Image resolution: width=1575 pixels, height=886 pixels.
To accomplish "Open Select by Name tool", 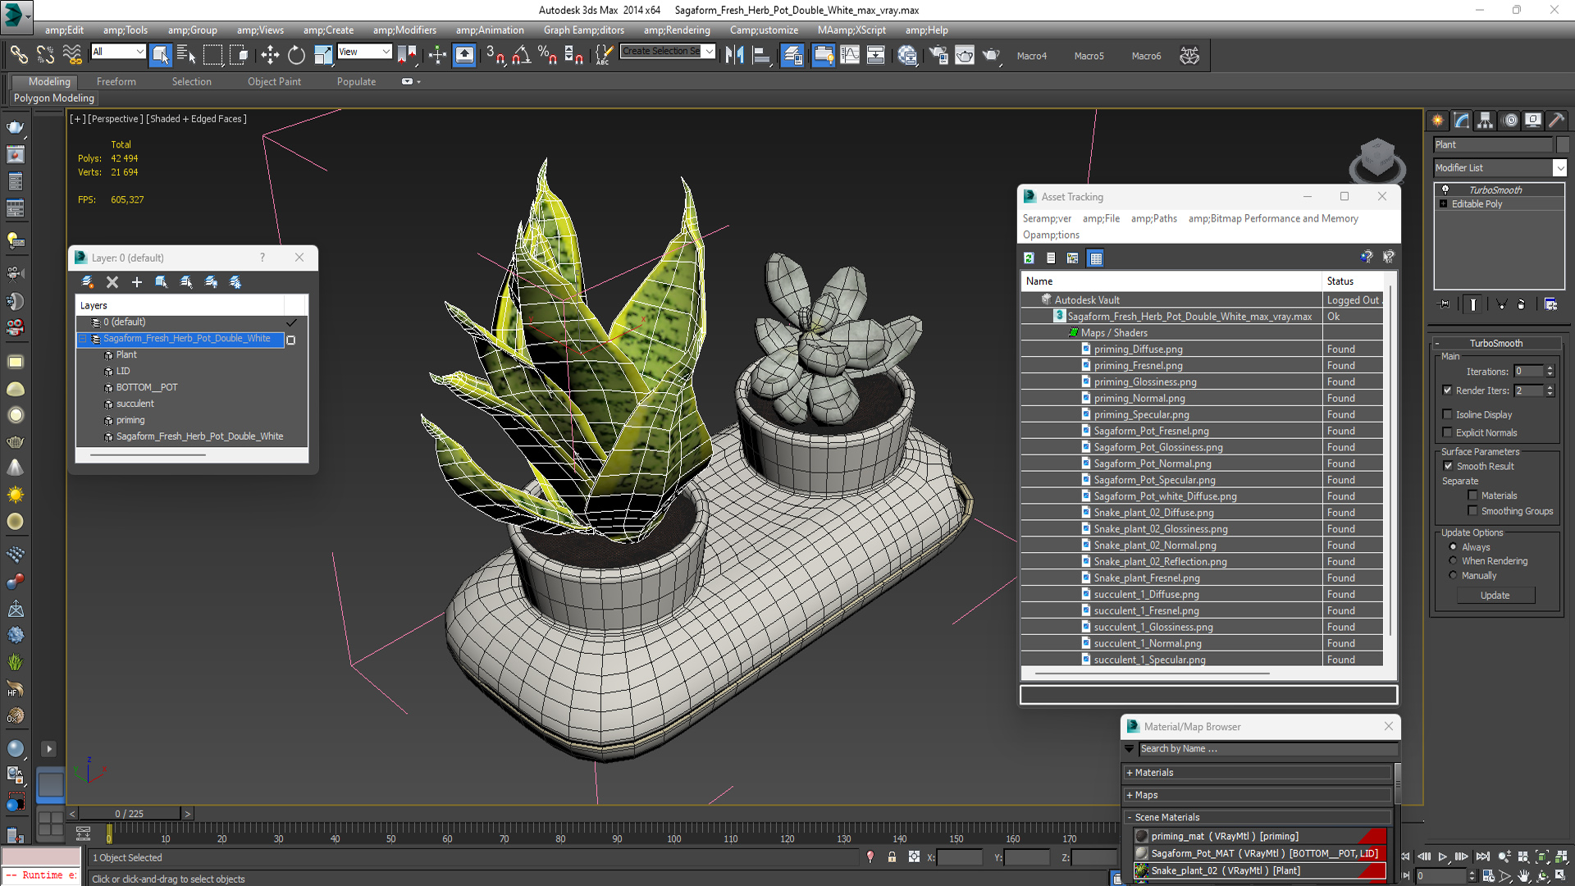I will [x=186, y=55].
